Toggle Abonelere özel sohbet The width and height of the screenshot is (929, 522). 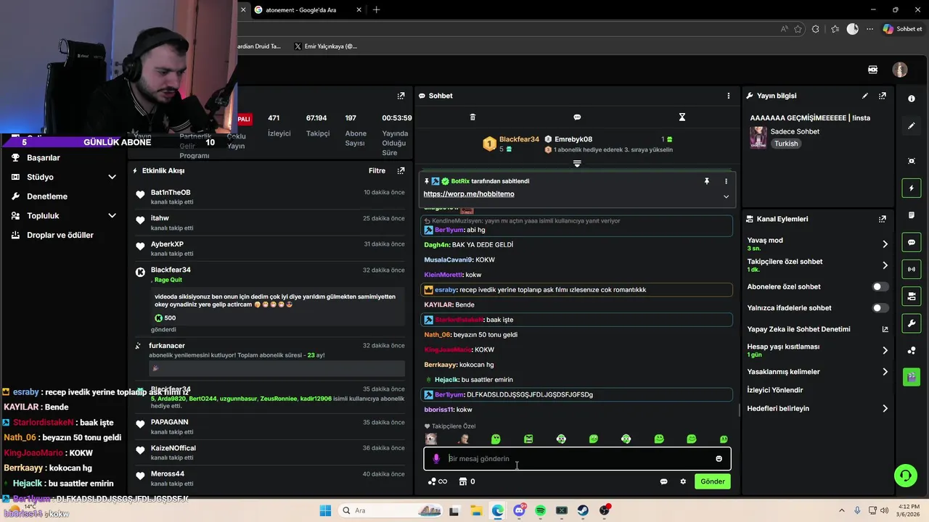(x=880, y=287)
